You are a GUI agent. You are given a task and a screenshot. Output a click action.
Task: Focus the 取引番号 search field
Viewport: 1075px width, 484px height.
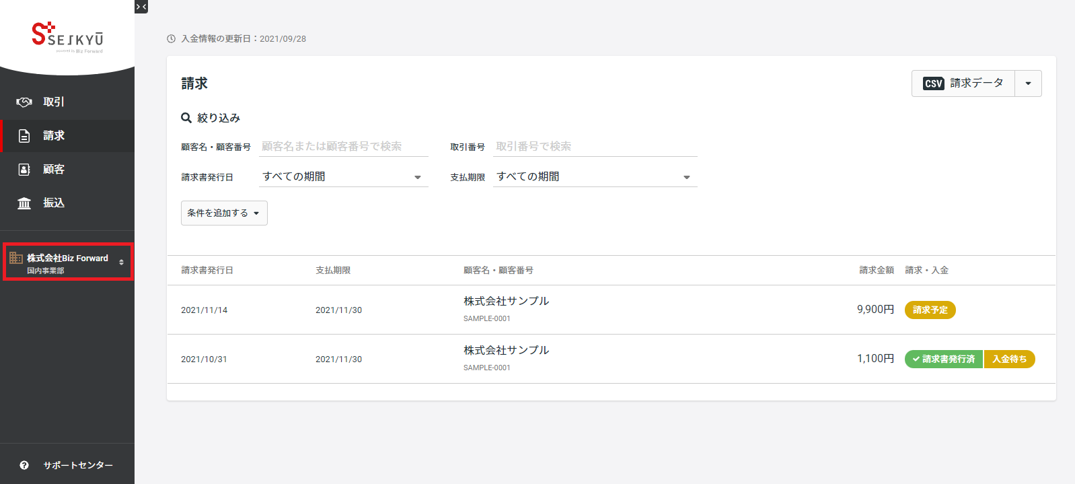pos(595,146)
